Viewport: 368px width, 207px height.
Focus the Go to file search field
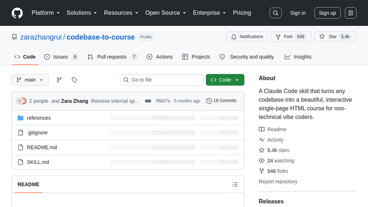tap(162, 80)
